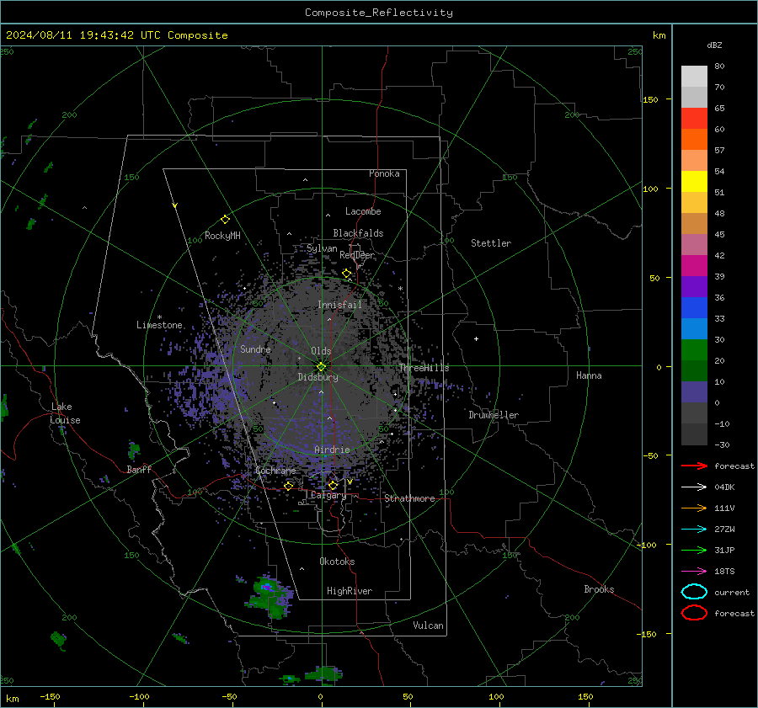Select the purple swatch between 39 and 36
Viewport: 758px width, 708px height.
click(694, 286)
